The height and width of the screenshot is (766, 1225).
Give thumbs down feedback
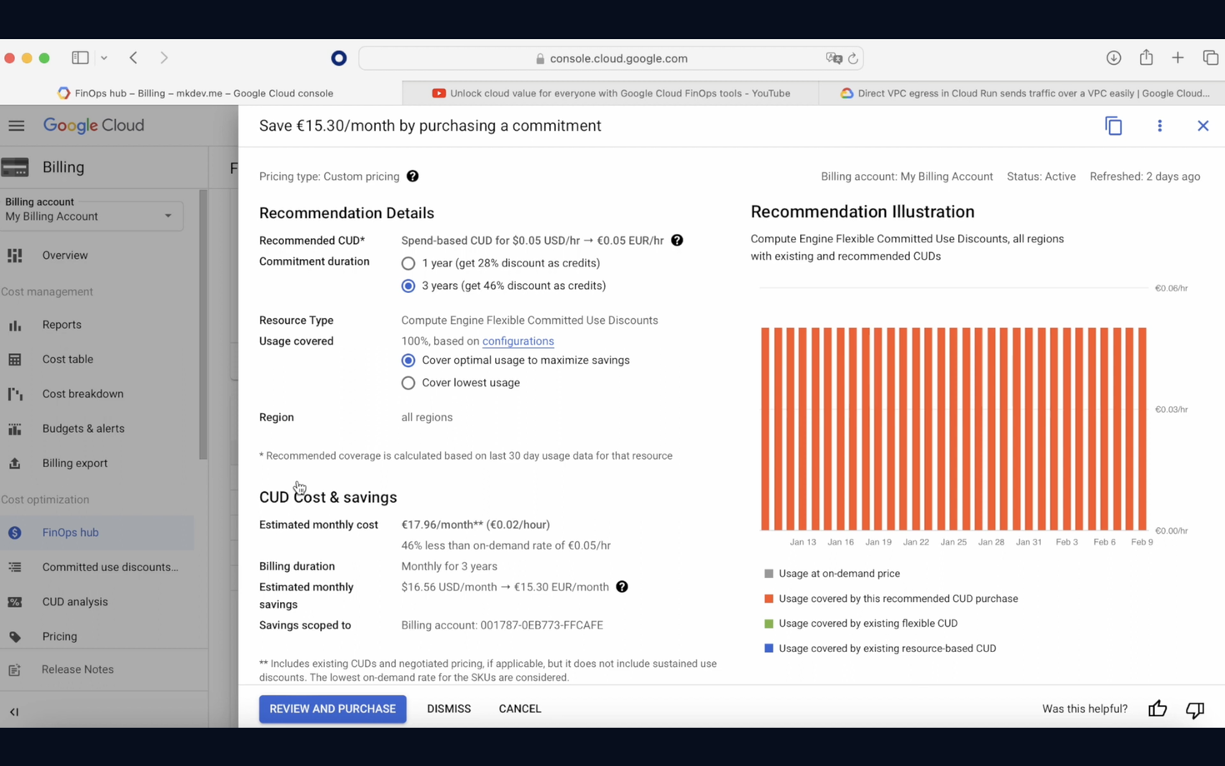[1195, 709]
